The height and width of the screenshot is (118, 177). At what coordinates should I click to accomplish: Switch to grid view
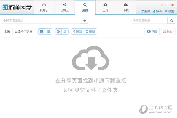click(42, 31)
